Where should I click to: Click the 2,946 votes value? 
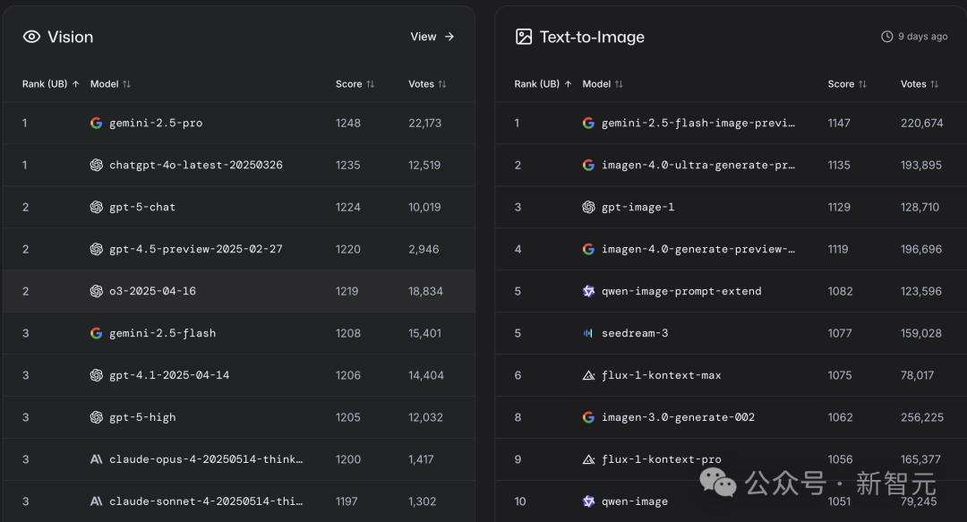(x=424, y=249)
